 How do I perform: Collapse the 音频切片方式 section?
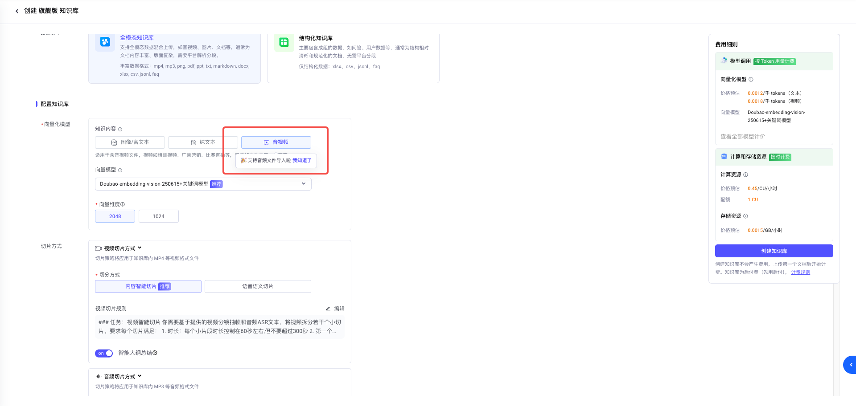tap(140, 376)
